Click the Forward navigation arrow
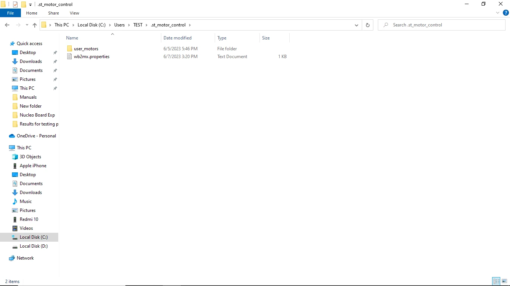Viewport: 510px width, 286px height. click(18, 25)
